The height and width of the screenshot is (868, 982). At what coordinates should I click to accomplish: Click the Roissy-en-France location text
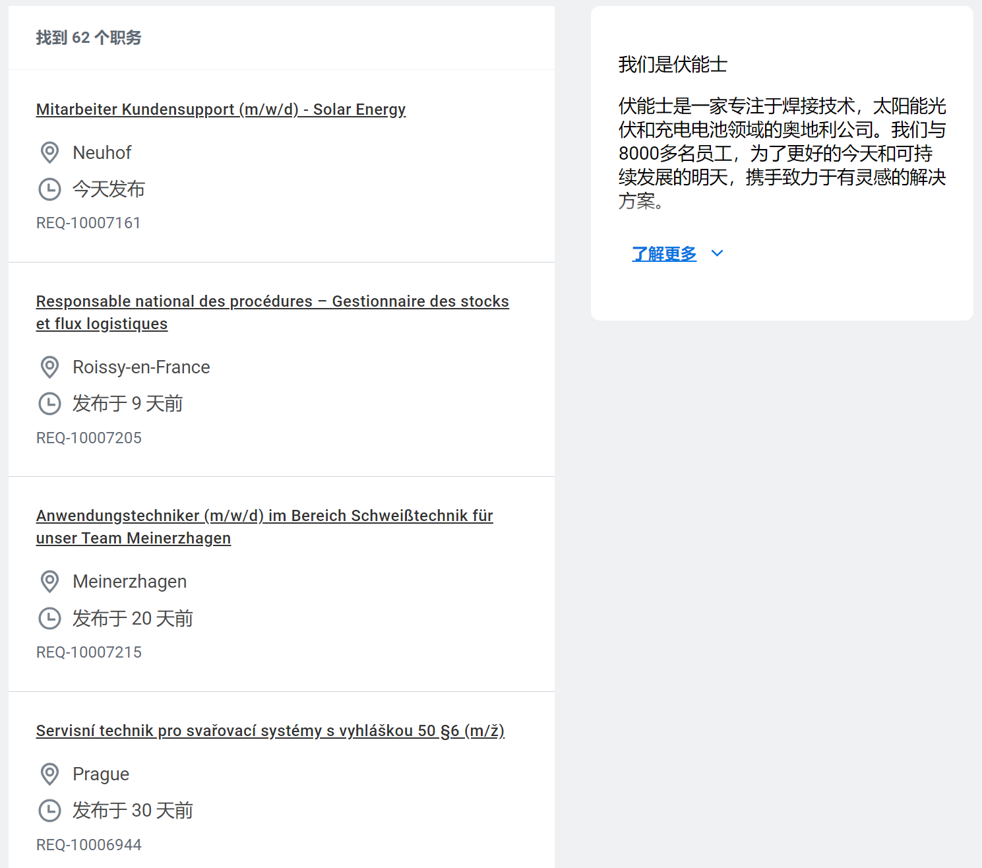141,367
